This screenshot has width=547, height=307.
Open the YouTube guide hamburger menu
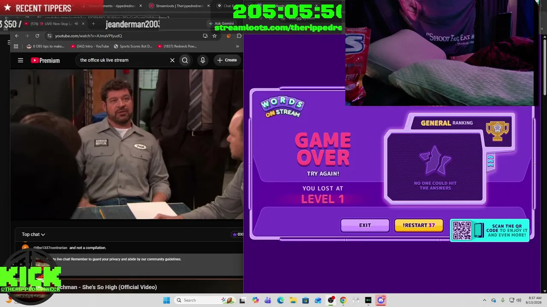coord(21,60)
